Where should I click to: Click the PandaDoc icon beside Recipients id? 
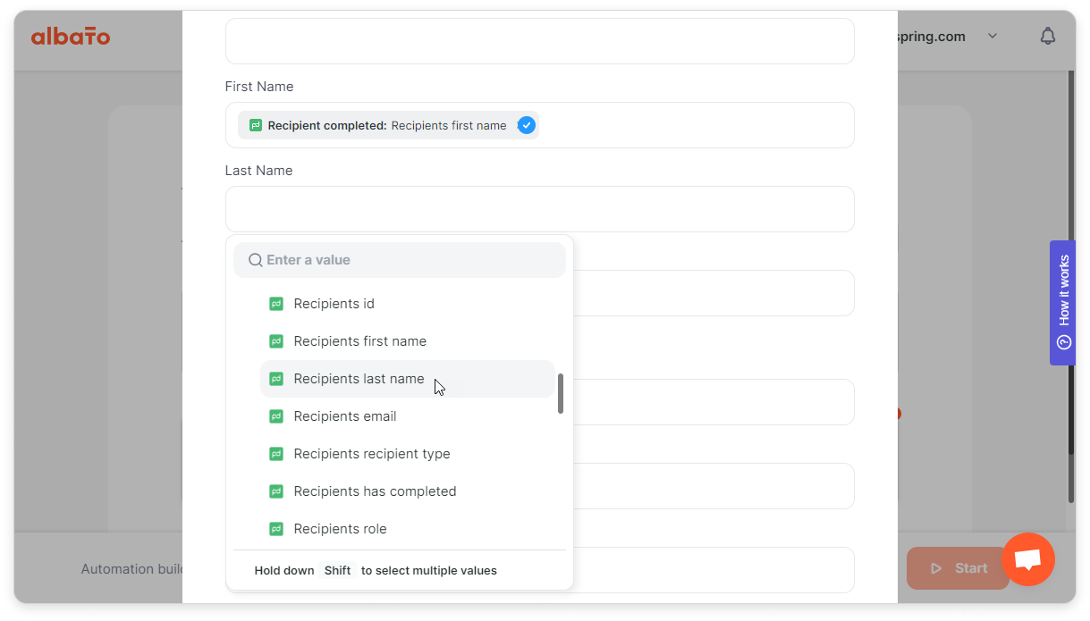pyautogui.click(x=276, y=304)
